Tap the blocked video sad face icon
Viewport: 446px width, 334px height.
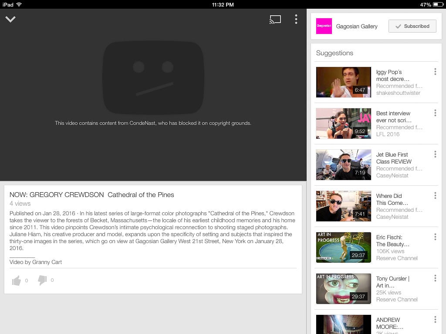[x=153, y=78]
